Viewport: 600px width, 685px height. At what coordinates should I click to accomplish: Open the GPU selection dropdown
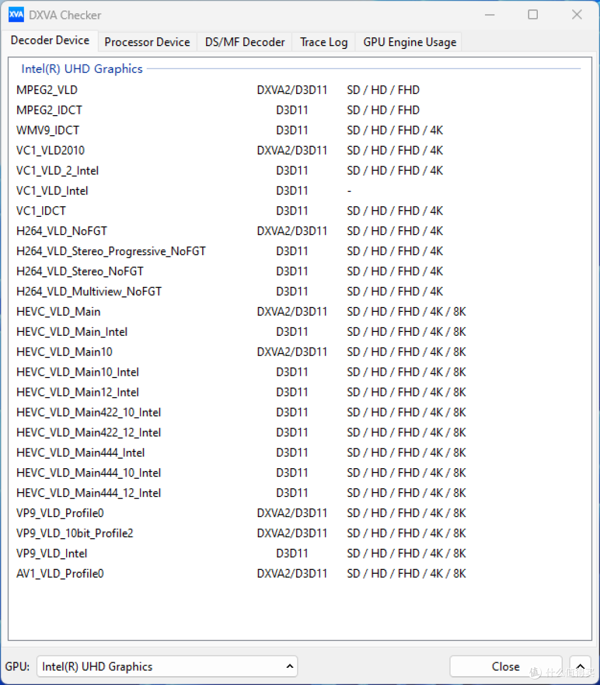pos(167,666)
